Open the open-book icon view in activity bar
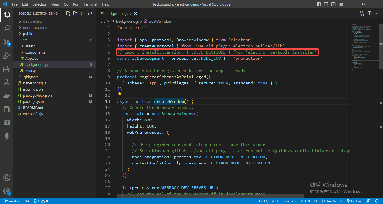This screenshot has height=204, width=383. point(7,123)
